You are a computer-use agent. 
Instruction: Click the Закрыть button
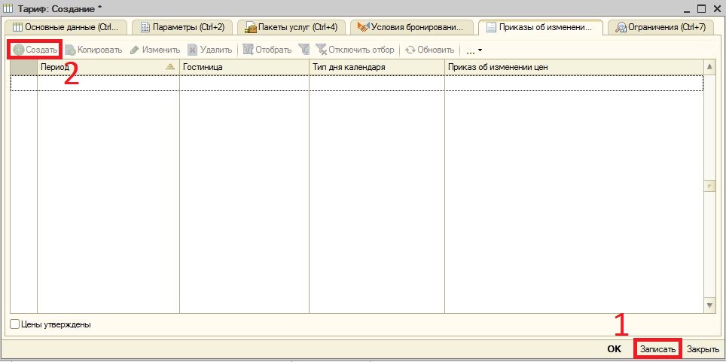coord(703,349)
